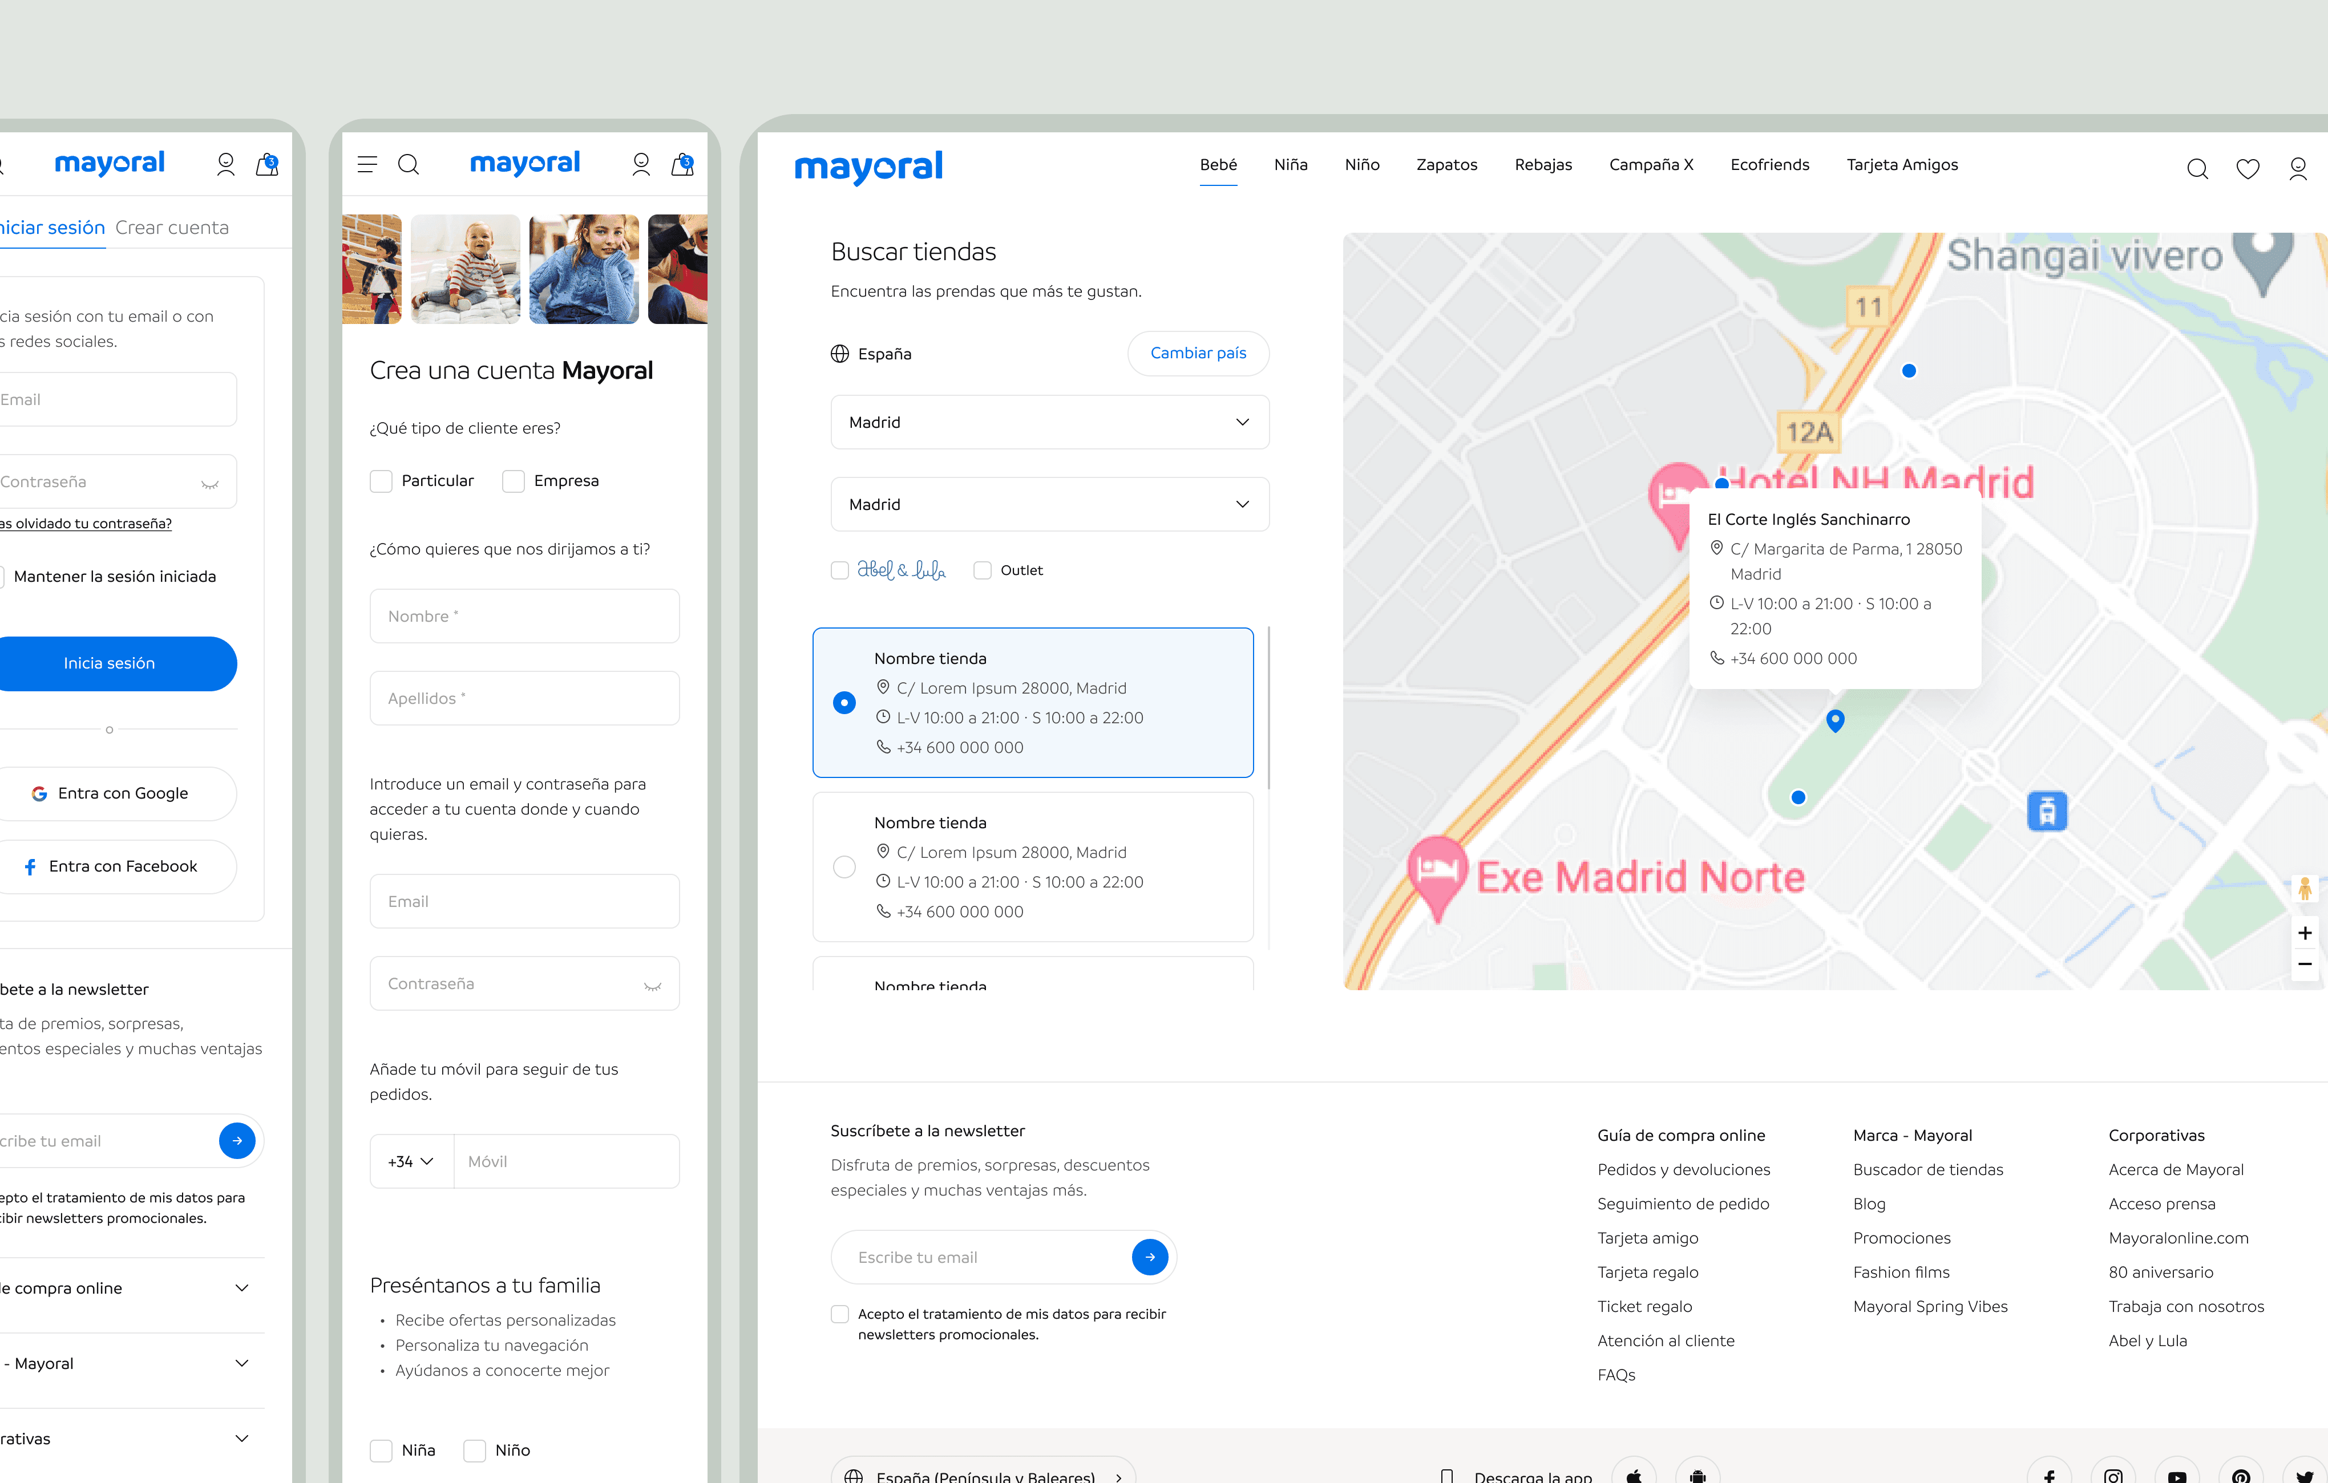The width and height of the screenshot is (2328, 1483).
Task: Select the second Nombre tienda radio button
Action: (x=844, y=866)
